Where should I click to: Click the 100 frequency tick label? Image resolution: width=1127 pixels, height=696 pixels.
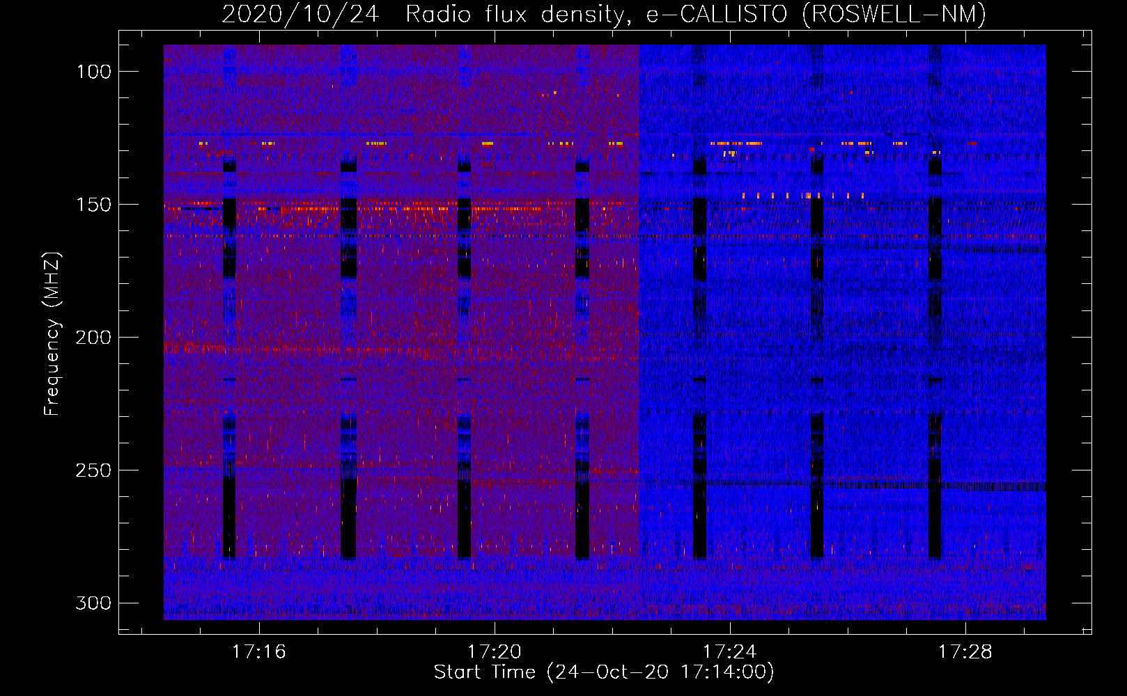click(93, 72)
